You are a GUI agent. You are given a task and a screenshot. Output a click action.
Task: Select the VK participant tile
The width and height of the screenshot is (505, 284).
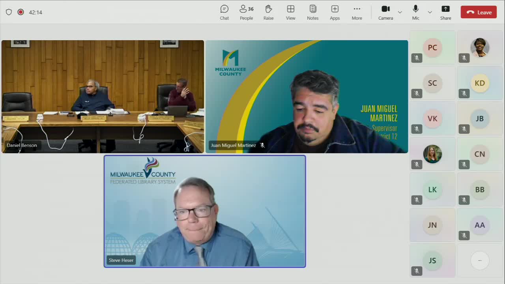(x=432, y=118)
